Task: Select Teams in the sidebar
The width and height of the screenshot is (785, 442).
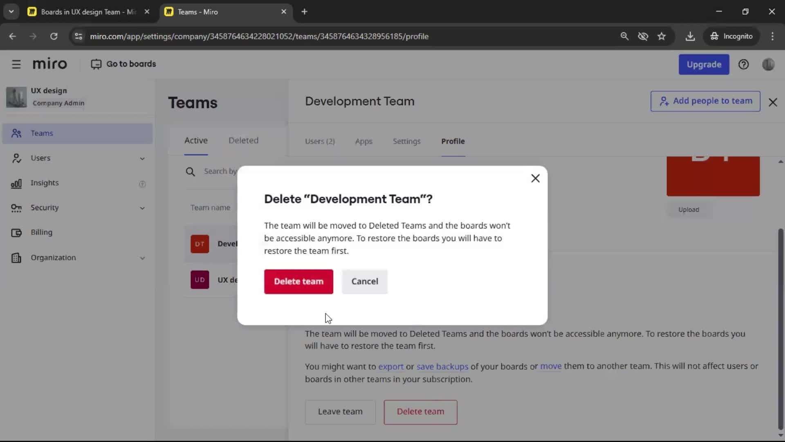Action: (x=78, y=133)
